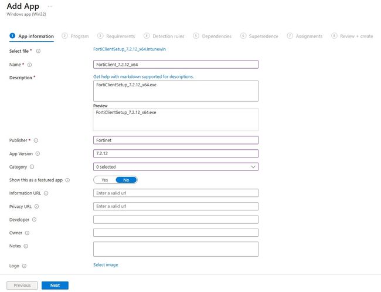Open FortiClientSetup_7.2.12_x64.intunewin file link
Image resolution: width=381 pixels, height=292 pixels.
pyautogui.click(x=130, y=49)
